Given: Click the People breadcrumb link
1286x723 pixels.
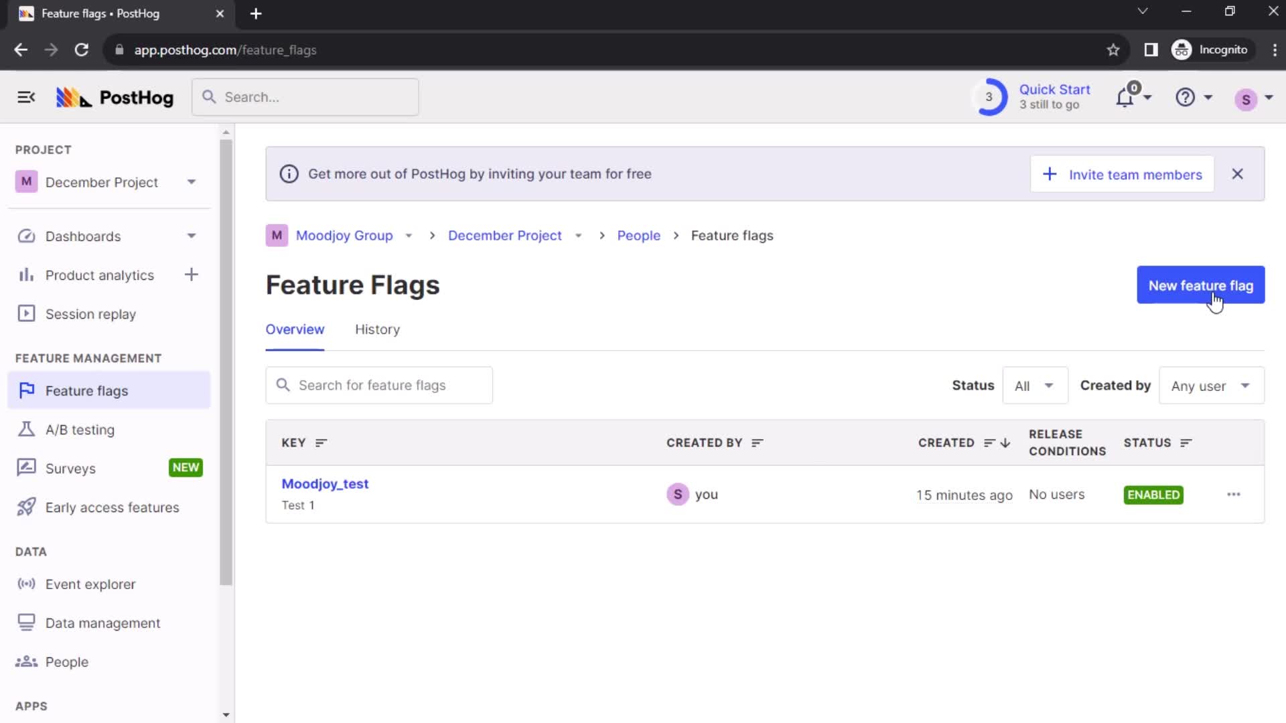Looking at the screenshot, I should tap(638, 236).
